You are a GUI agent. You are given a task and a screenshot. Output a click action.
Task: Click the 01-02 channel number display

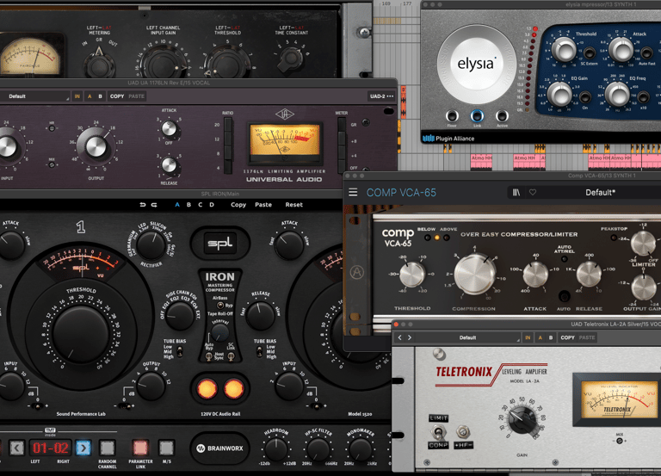50,448
